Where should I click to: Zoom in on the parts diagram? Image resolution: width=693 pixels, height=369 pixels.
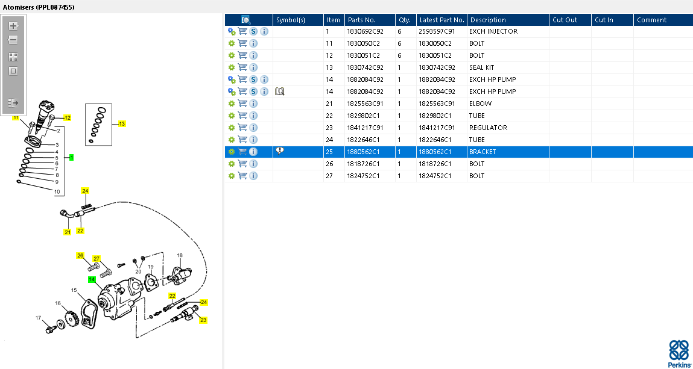click(x=13, y=25)
